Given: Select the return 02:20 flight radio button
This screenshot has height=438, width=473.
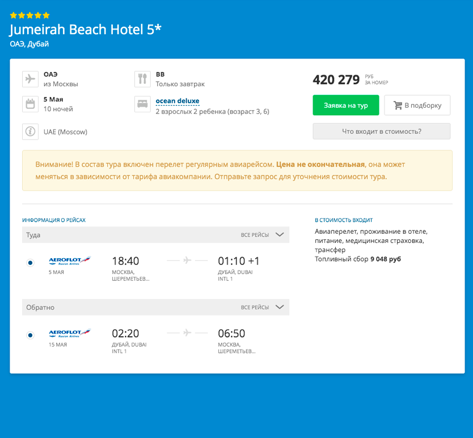Looking at the screenshot, I should (30, 335).
